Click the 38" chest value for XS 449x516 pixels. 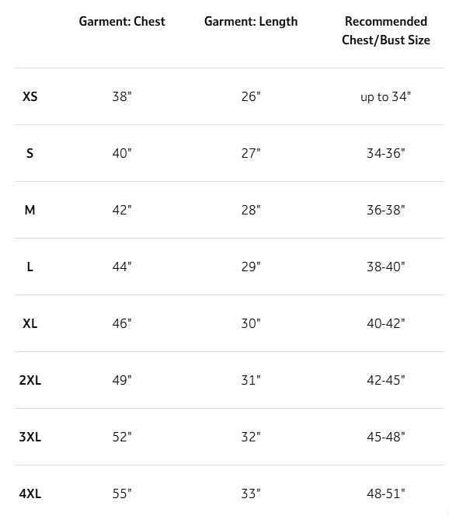(122, 96)
